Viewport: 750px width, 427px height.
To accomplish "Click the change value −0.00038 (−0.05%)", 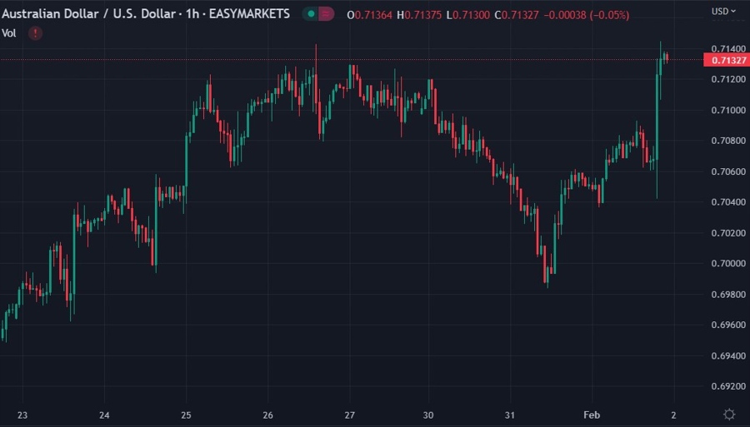I will pos(587,15).
